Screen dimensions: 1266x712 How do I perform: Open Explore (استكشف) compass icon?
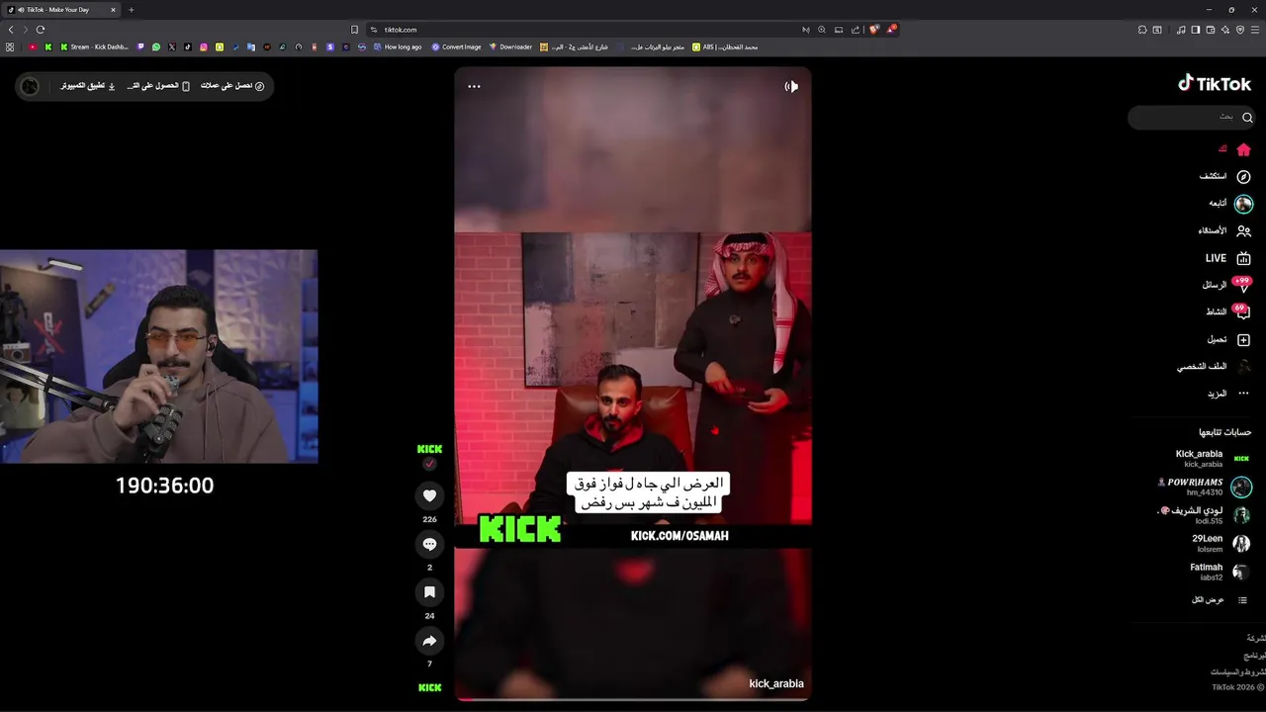[1243, 177]
